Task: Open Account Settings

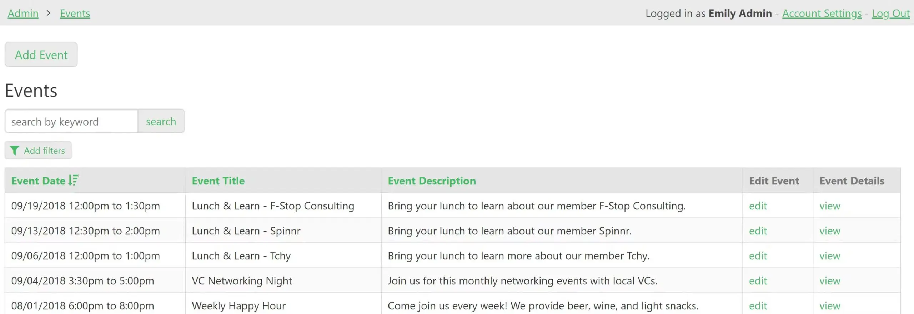Action: click(x=822, y=14)
